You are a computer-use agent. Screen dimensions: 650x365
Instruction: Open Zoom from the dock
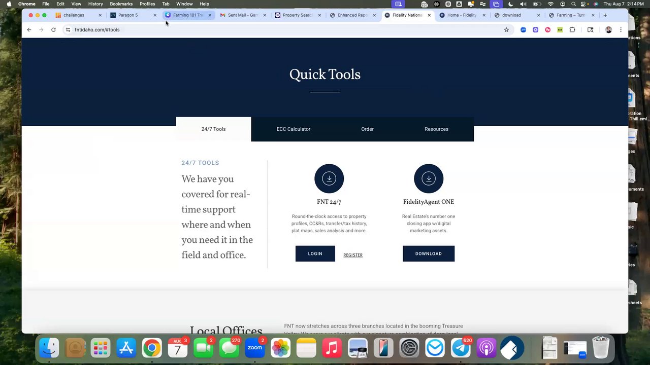click(x=254, y=348)
